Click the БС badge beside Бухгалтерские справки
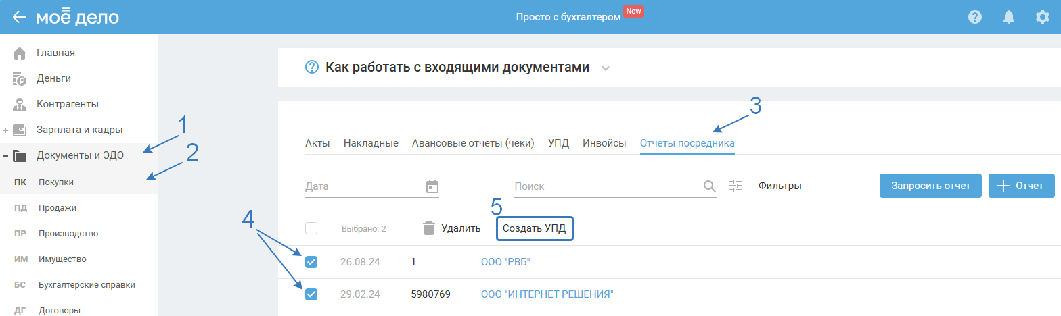This screenshot has height=316, width=1061. pyautogui.click(x=20, y=285)
